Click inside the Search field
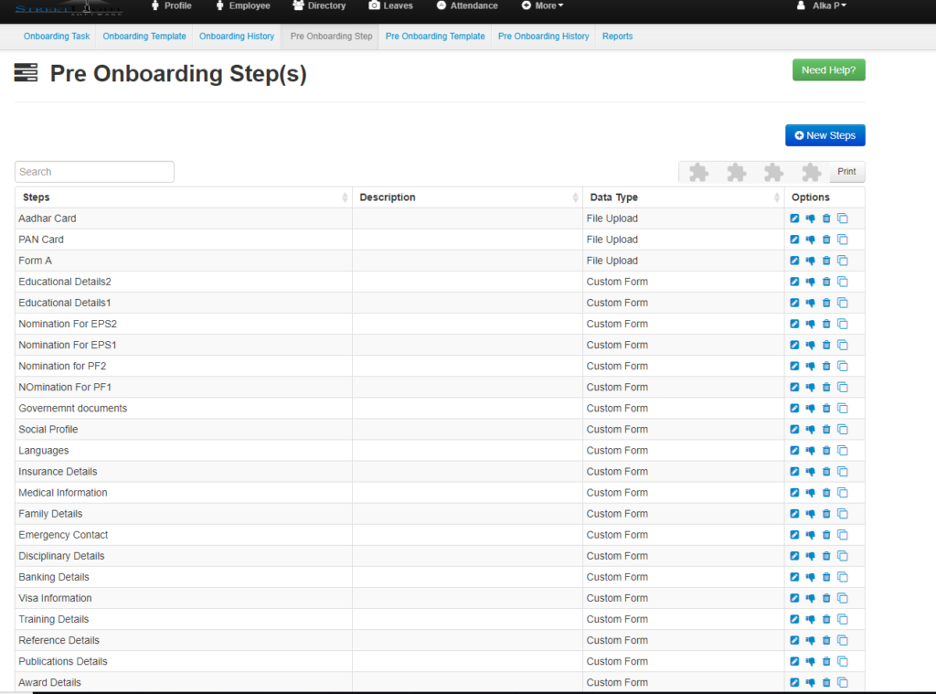 [x=94, y=171]
